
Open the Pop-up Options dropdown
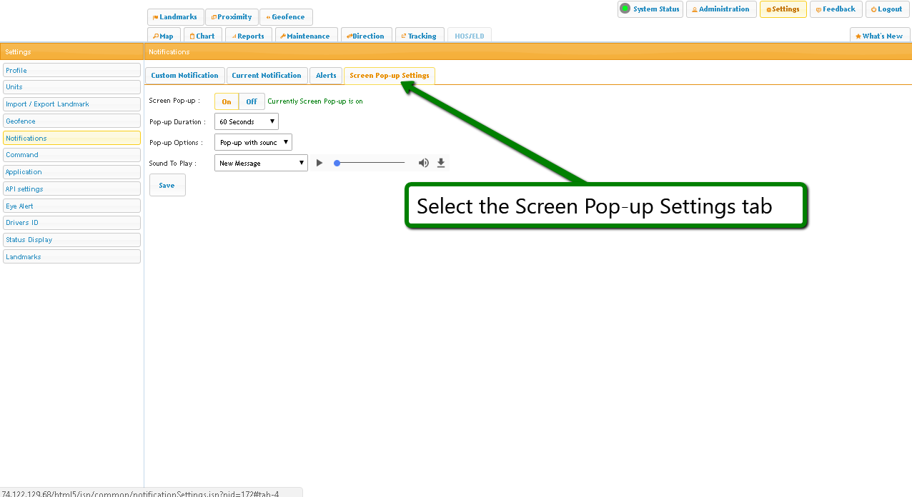coord(253,143)
